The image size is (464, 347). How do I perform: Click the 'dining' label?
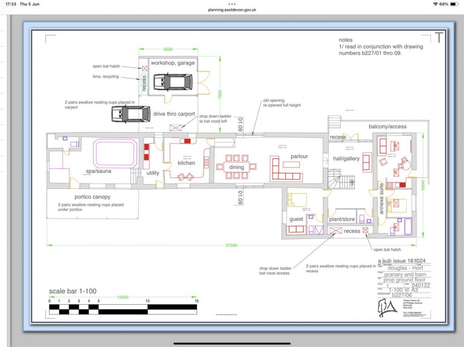236,167
